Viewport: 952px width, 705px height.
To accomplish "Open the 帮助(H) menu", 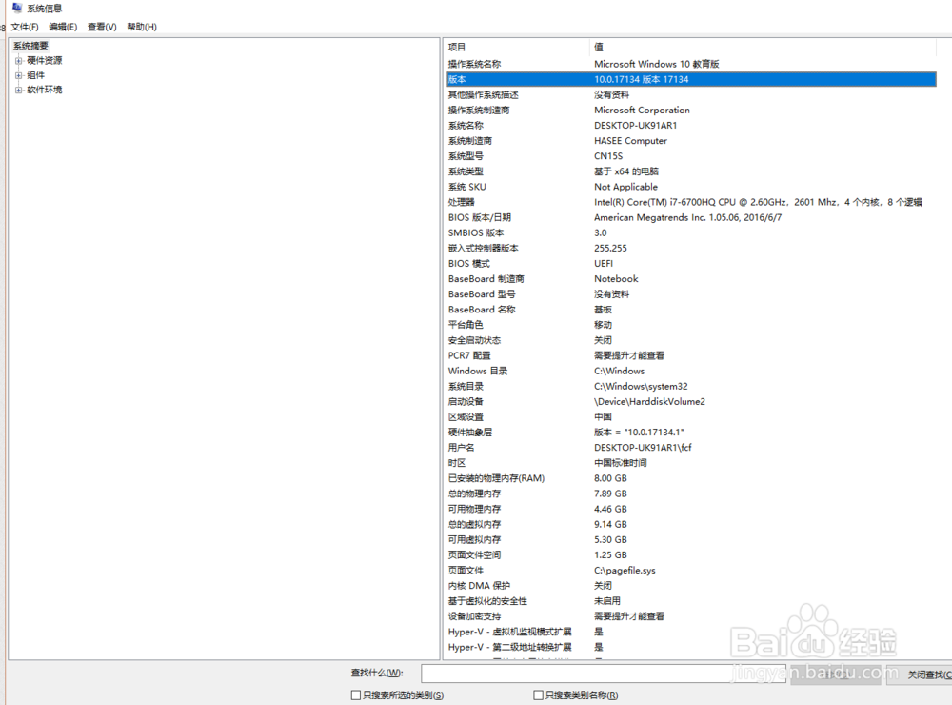I will point(142,27).
